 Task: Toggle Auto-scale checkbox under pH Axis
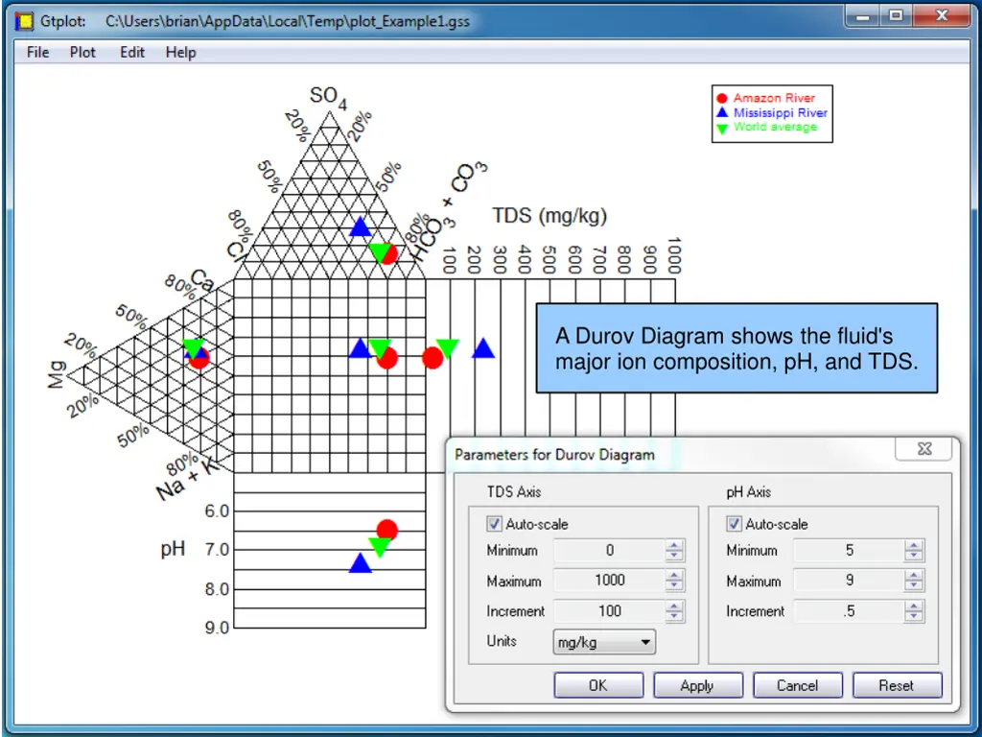coord(735,524)
